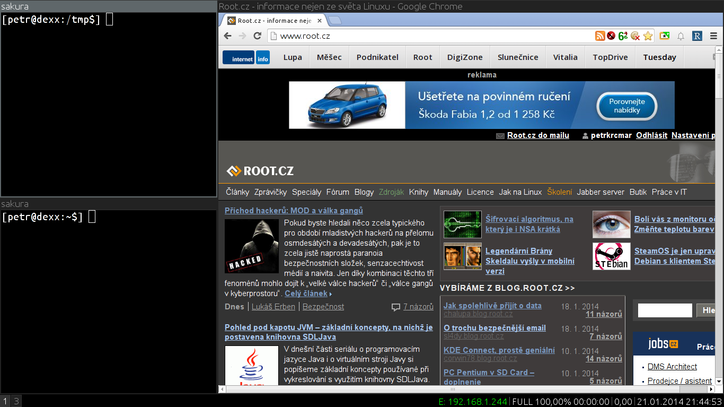
Task: Open the HACKED hooded figure thumbnail
Action: (252, 246)
